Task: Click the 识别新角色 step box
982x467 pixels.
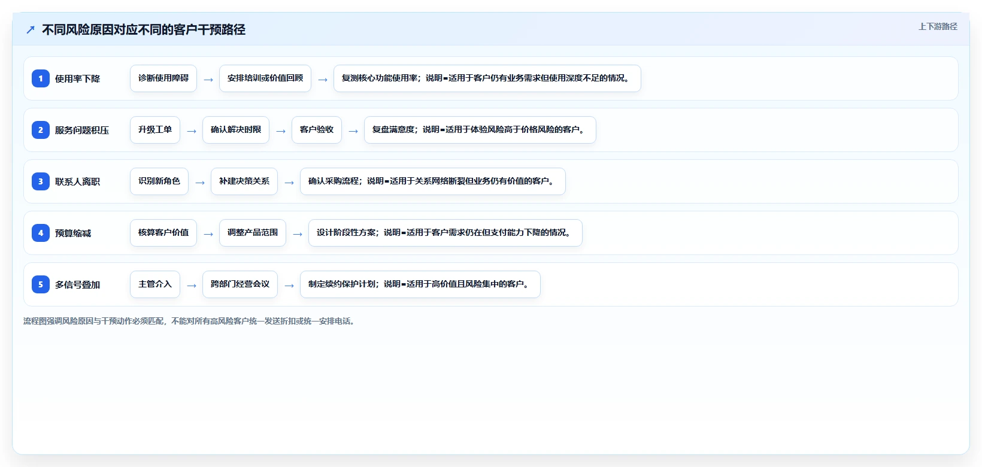Action: [x=159, y=181]
